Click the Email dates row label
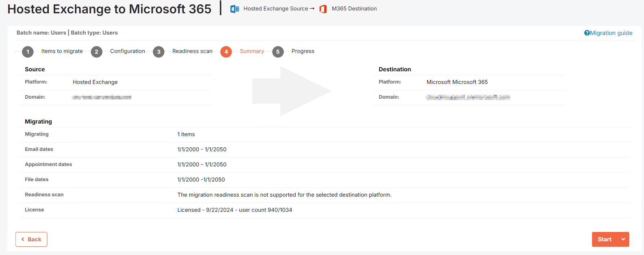644x255 pixels. [x=39, y=149]
